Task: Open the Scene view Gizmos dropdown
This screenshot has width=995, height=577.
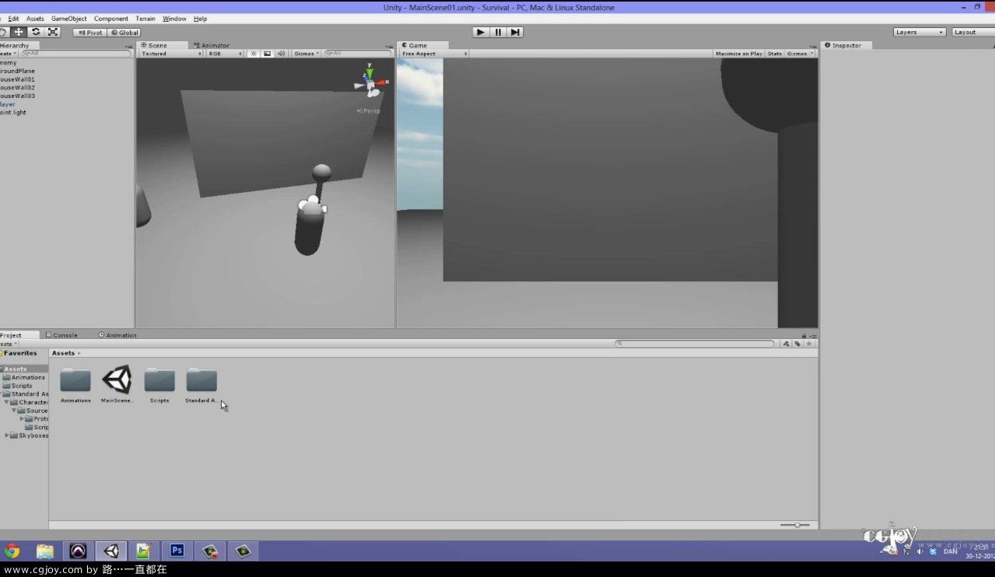Action: (307, 54)
